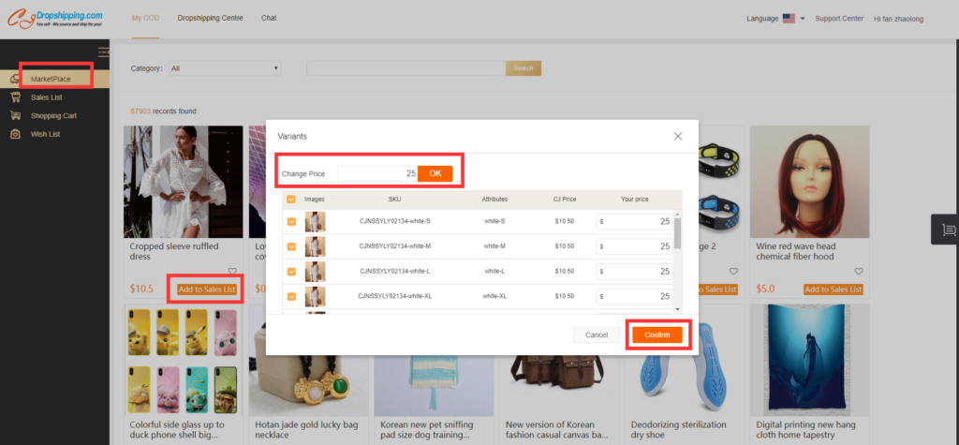
Task: Click the Search button
Action: coord(524,68)
